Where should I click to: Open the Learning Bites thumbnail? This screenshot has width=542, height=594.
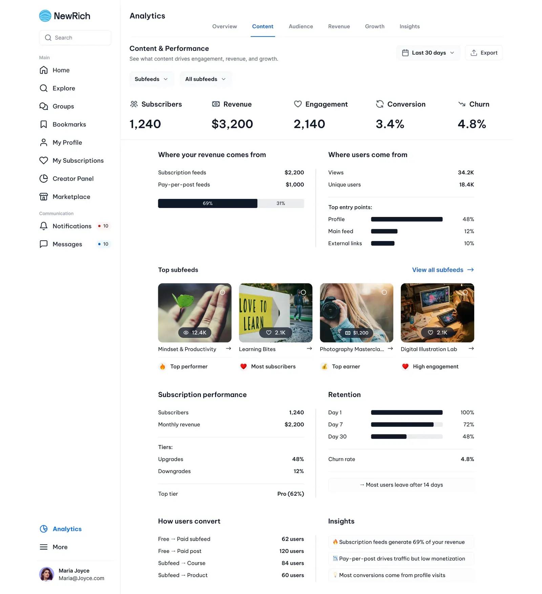[x=276, y=313]
